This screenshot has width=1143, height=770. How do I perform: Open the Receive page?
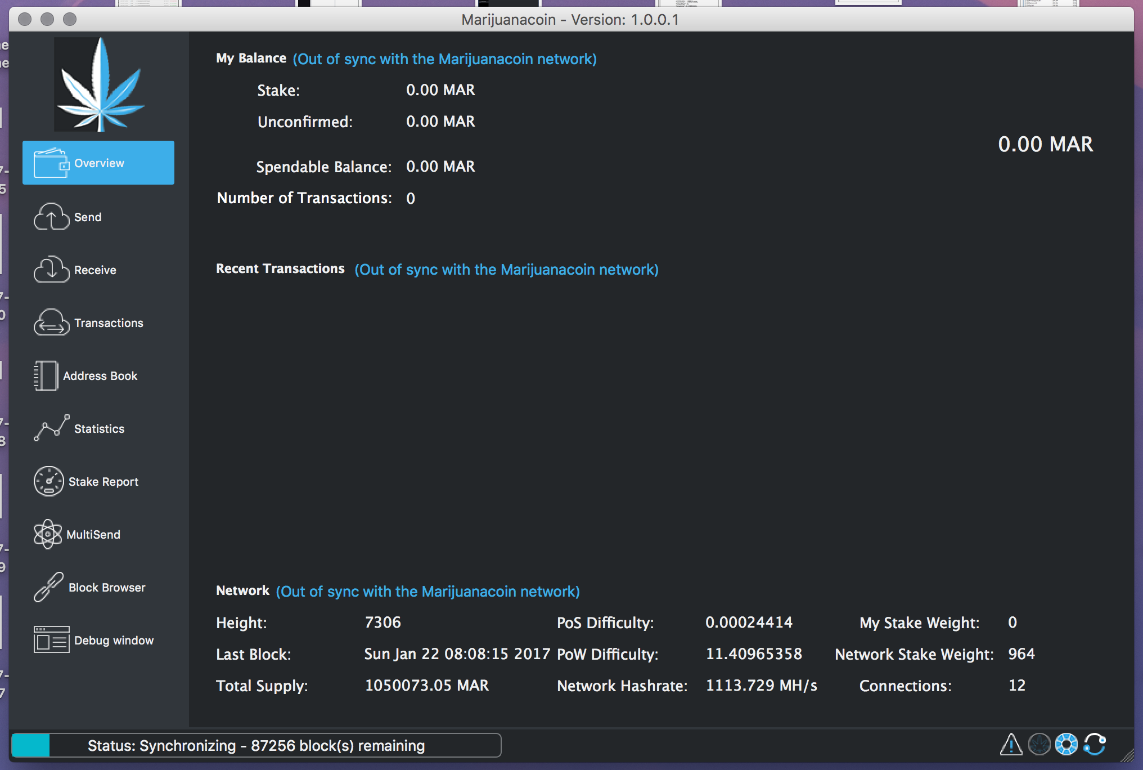95,270
